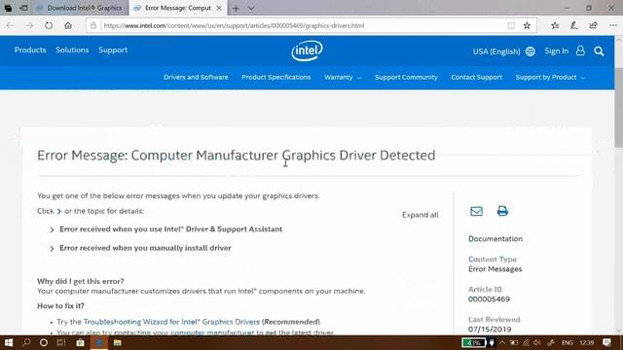Open the Solutions menu
Screen dimensions: 623x350
(72, 50)
